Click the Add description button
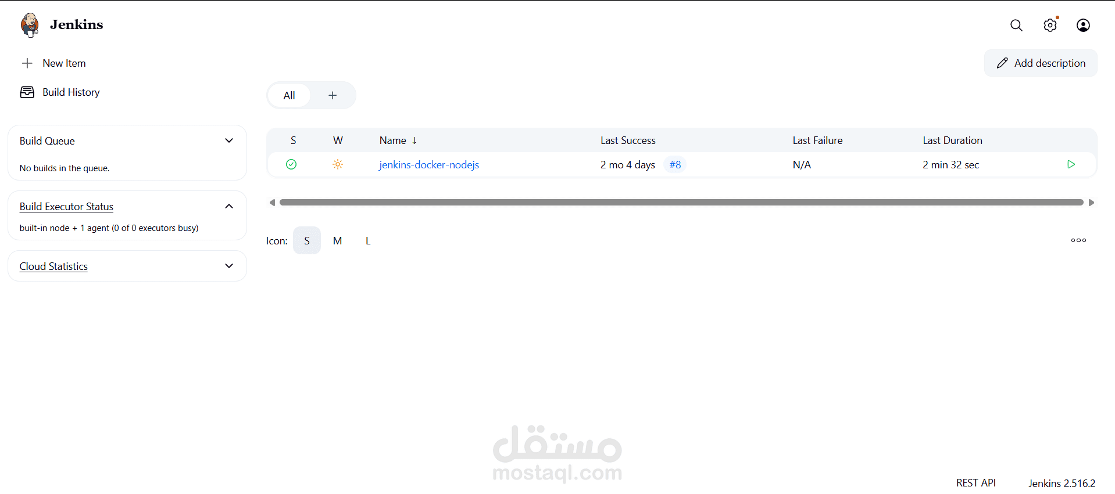Viewport: 1115px width, 494px height. coord(1041,63)
